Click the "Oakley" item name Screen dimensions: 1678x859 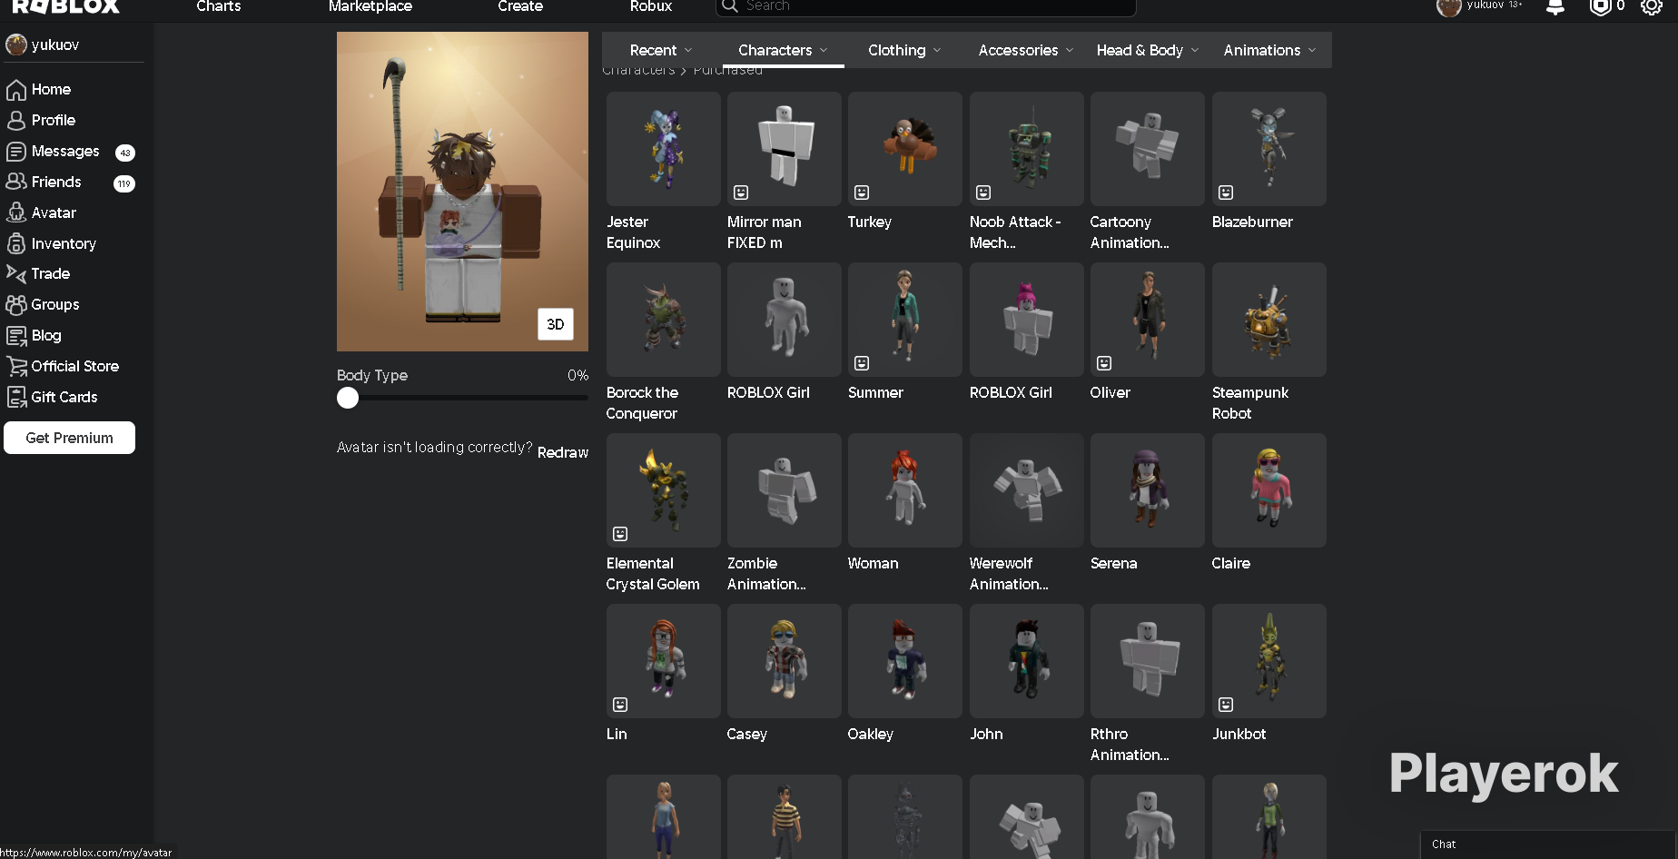870,734
